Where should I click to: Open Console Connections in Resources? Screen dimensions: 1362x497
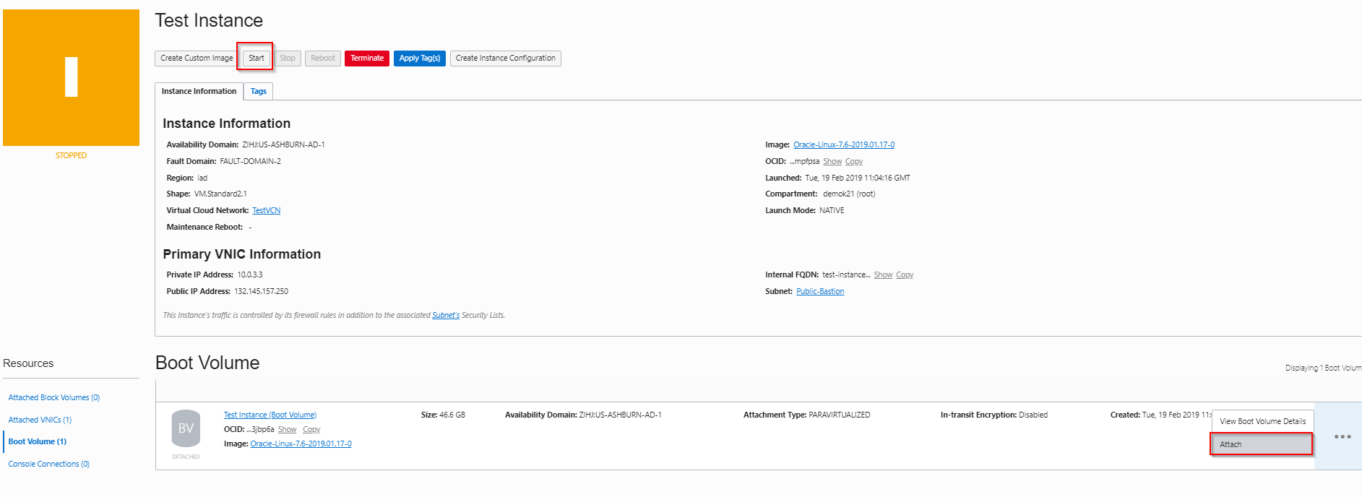tap(49, 464)
